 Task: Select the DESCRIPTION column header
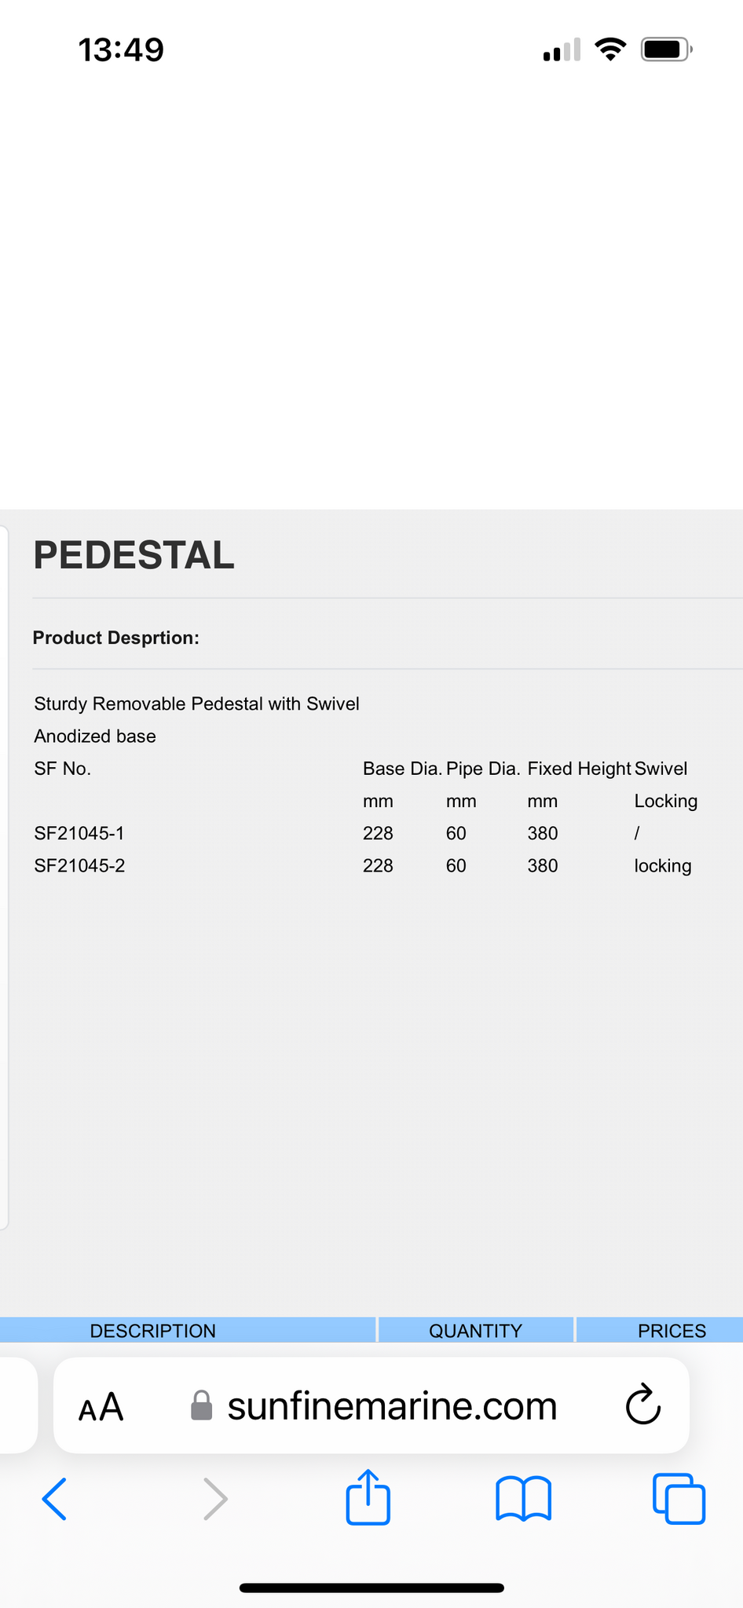[x=188, y=1330]
